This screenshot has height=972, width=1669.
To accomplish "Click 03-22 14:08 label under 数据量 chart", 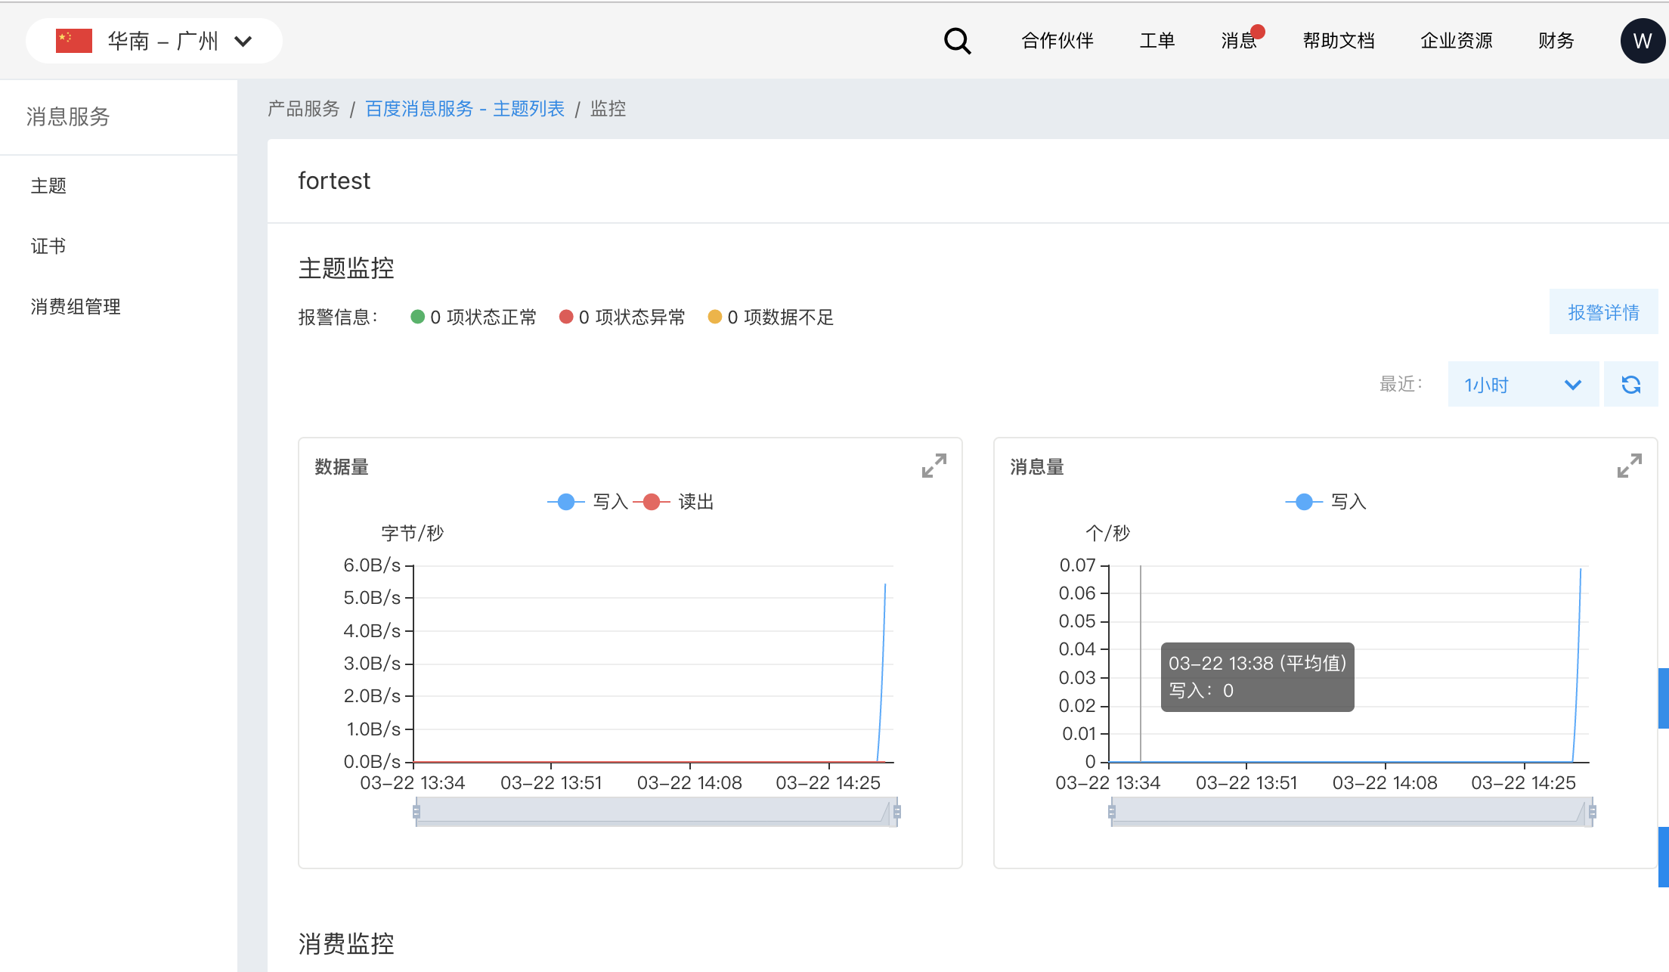I will (689, 783).
